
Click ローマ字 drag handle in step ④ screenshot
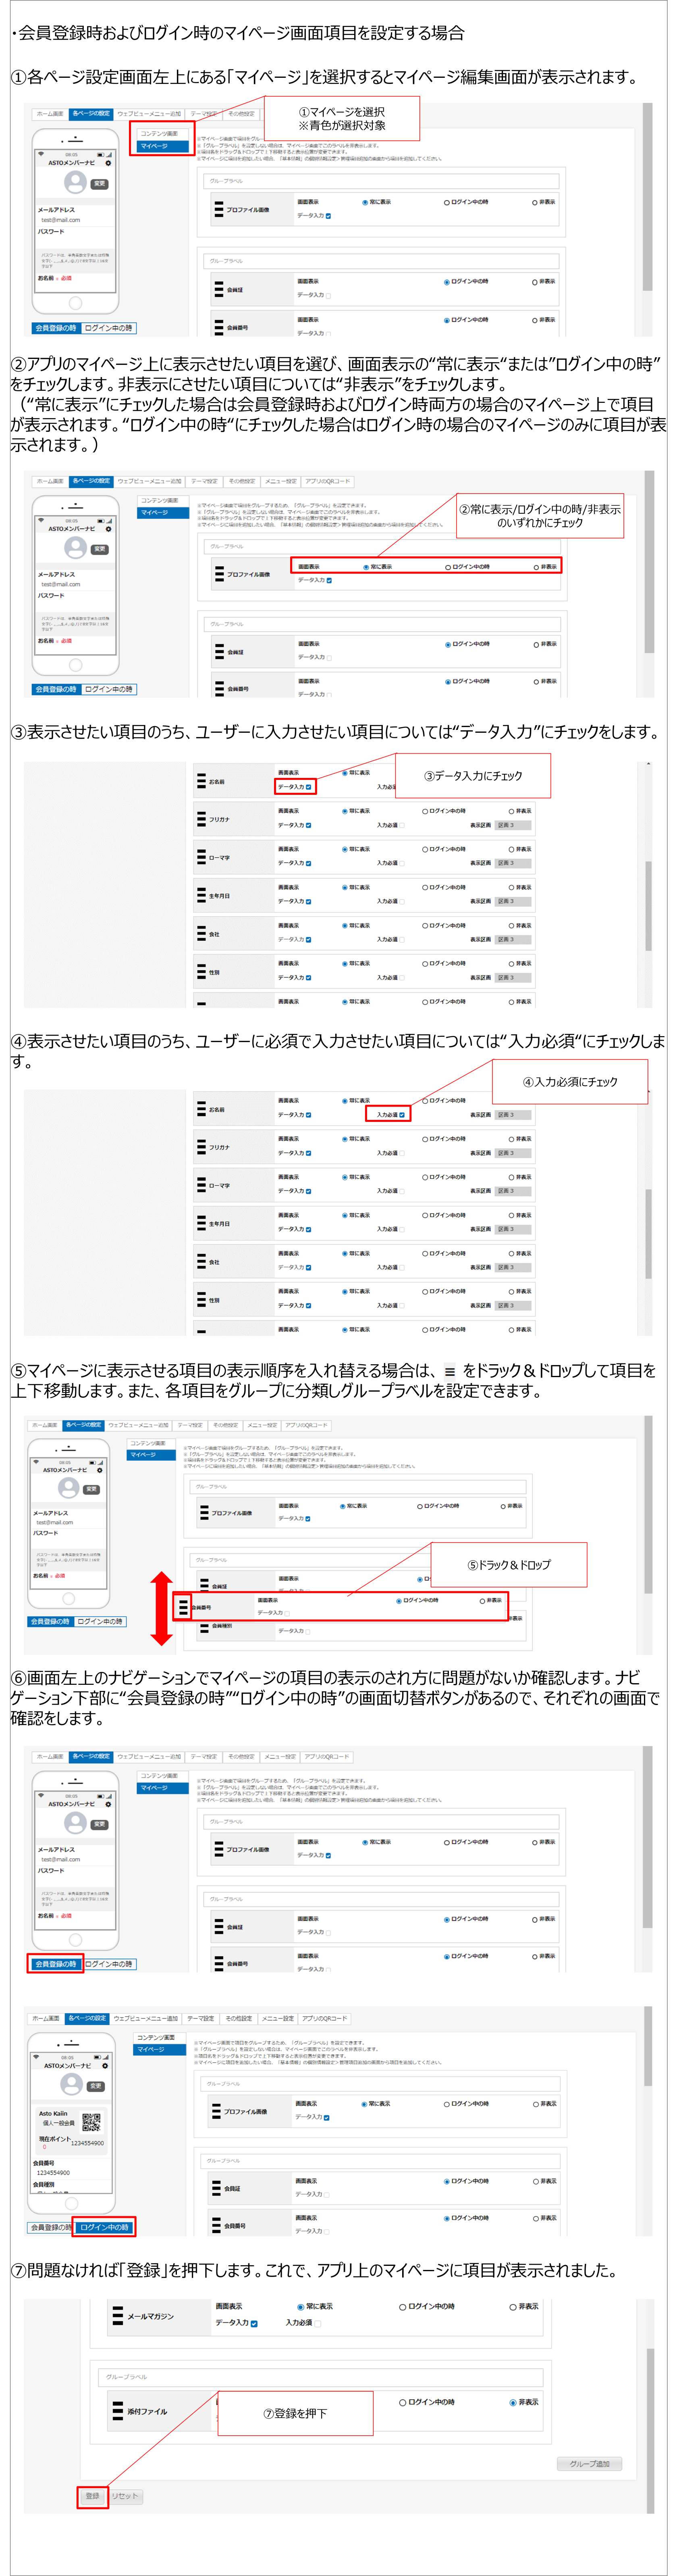[x=201, y=1185]
